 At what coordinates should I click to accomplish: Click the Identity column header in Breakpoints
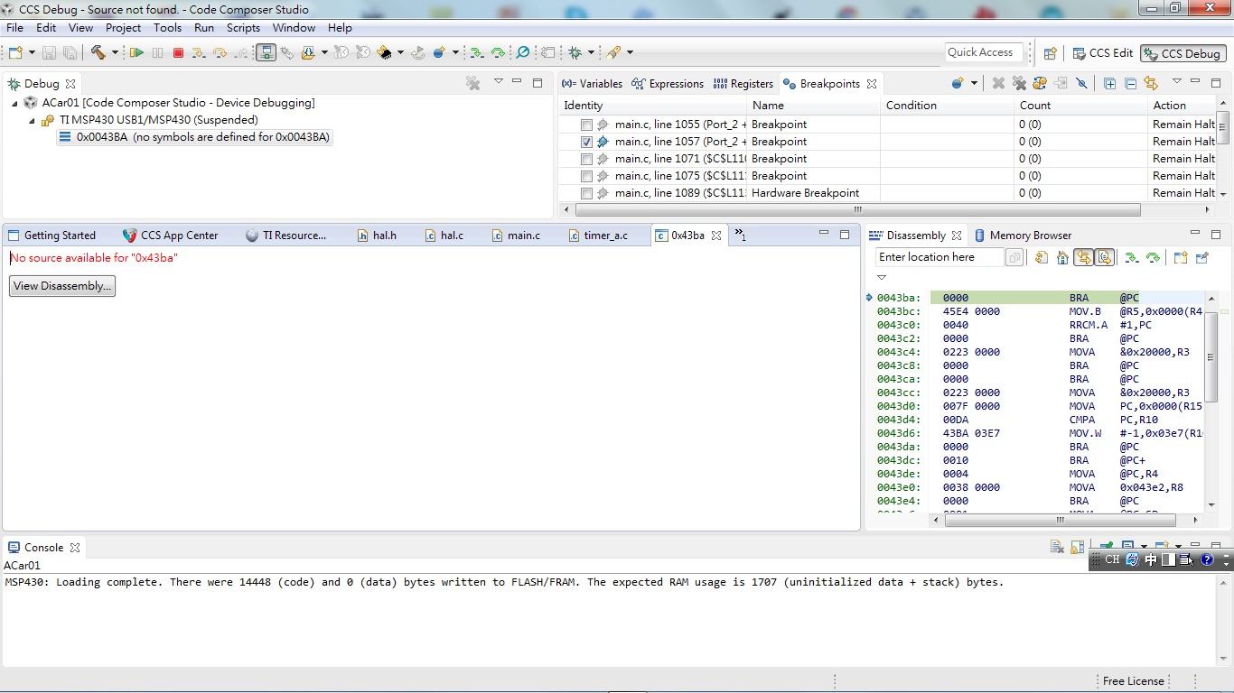(652, 106)
